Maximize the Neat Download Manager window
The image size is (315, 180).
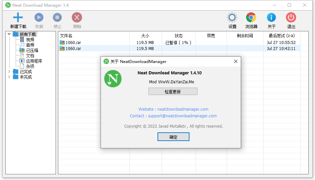[x=289, y=5]
